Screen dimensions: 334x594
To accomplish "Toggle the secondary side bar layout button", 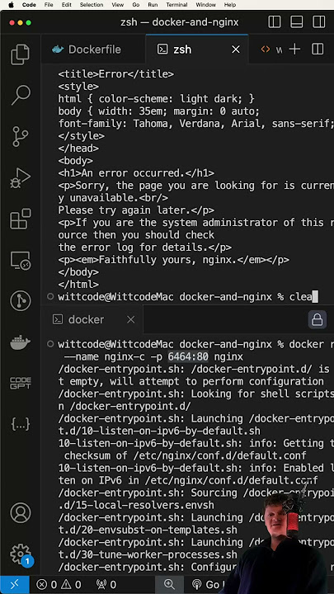I will pyautogui.click(x=319, y=22).
